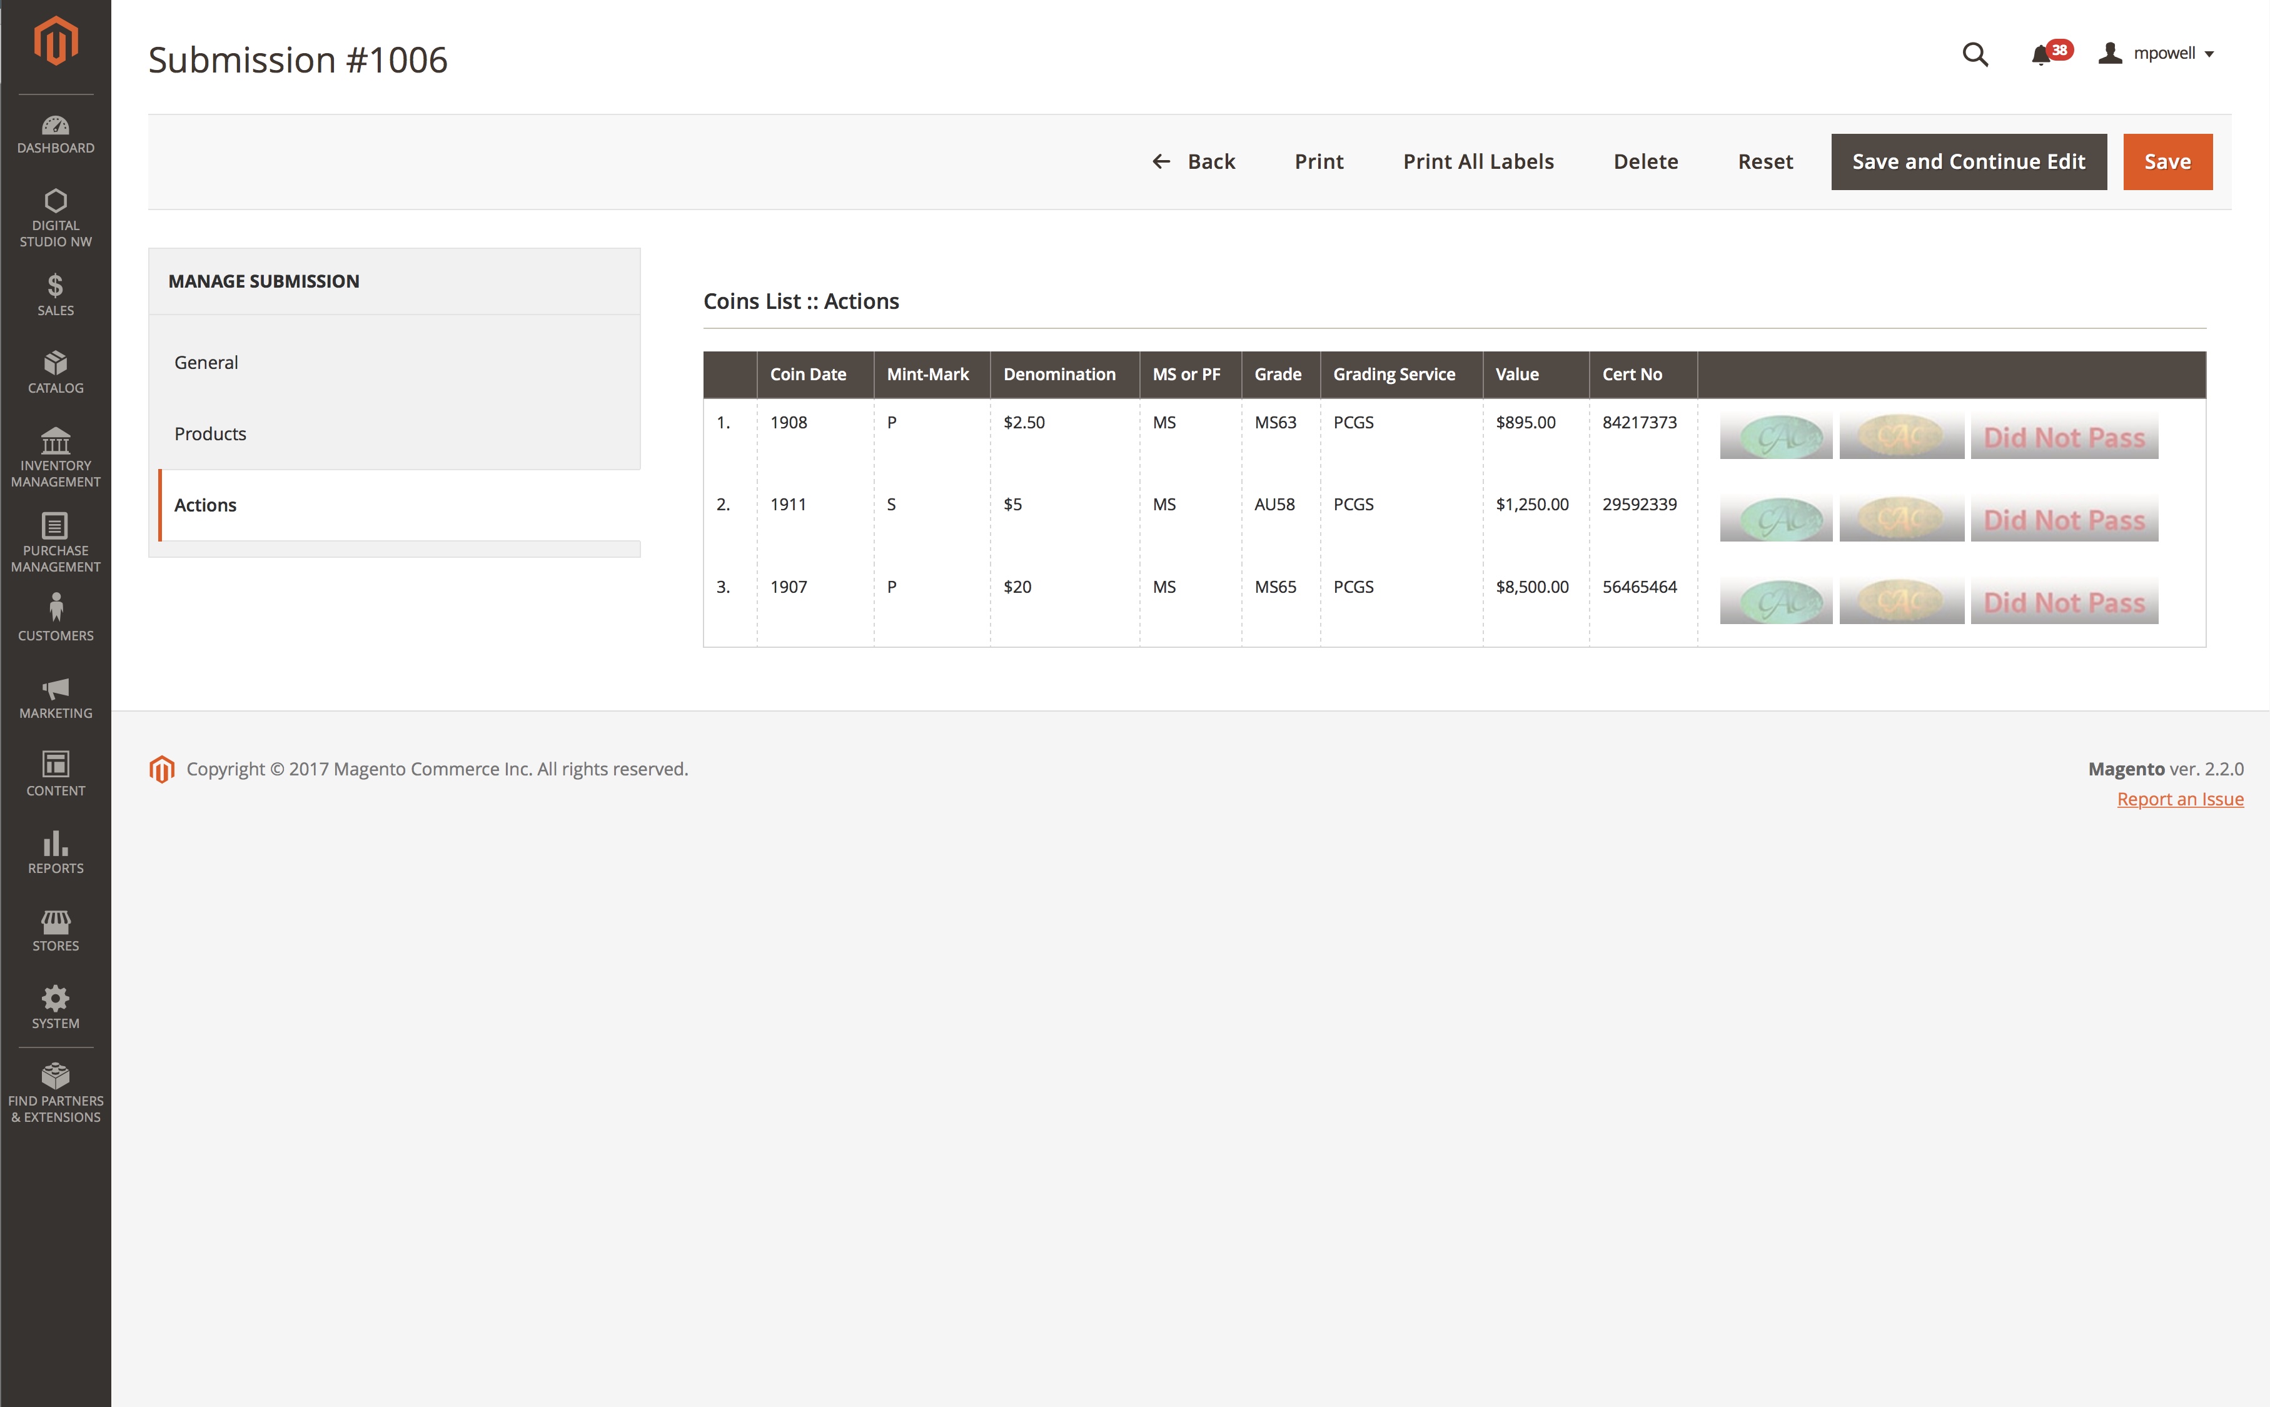
Task: Click the Print All Labels button
Action: pyautogui.click(x=1477, y=162)
